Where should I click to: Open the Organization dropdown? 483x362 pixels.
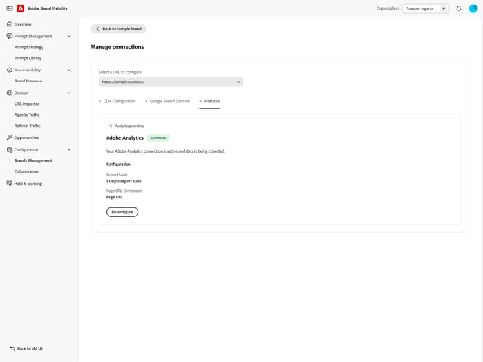pyautogui.click(x=426, y=8)
